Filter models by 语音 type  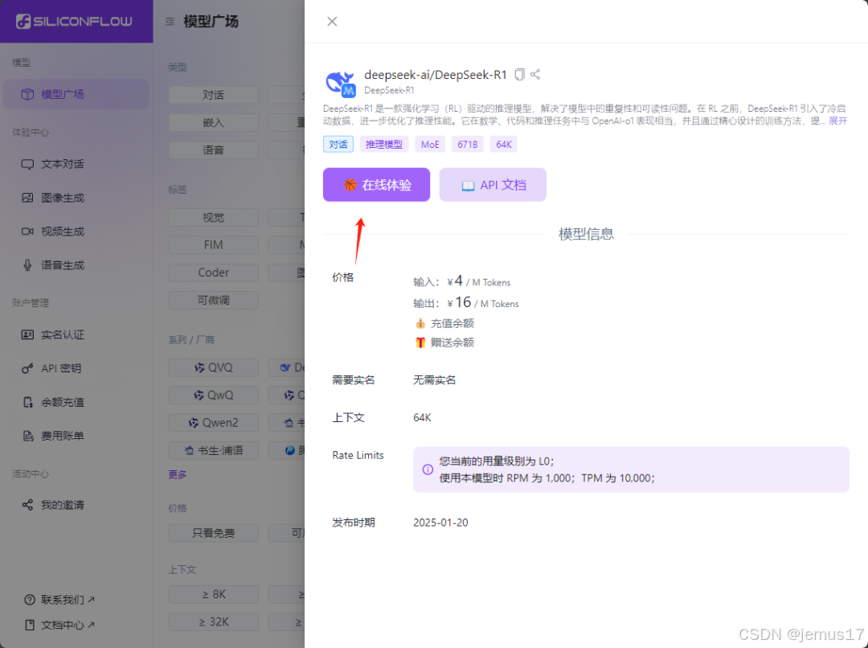pos(213,150)
